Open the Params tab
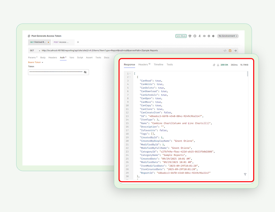The width and height of the screenshot is (275, 212). pyautogui.click(x=33, y=58)
